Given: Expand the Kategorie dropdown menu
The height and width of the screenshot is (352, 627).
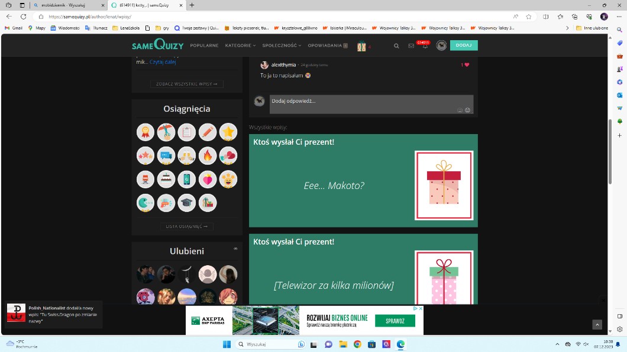Looking at the screenshot, I should (x=240, y=45).
